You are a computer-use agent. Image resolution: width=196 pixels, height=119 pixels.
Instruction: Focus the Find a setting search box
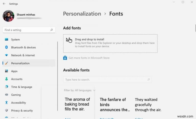pyautogui.click(x=29, y=30)
